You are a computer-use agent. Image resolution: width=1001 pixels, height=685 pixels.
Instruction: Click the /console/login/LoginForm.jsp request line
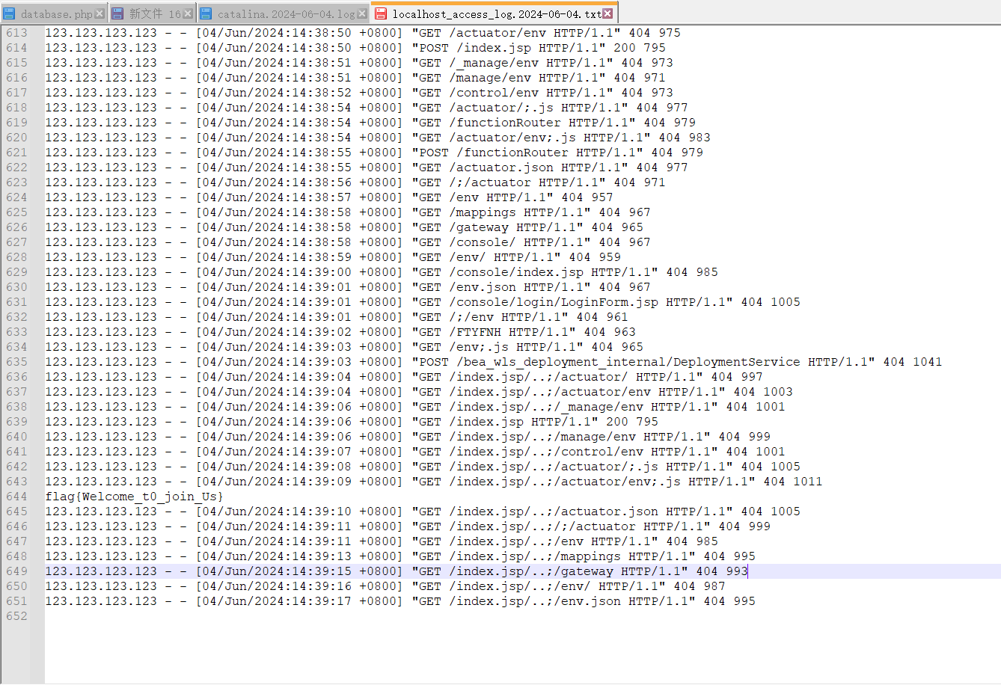pos(554,302)
